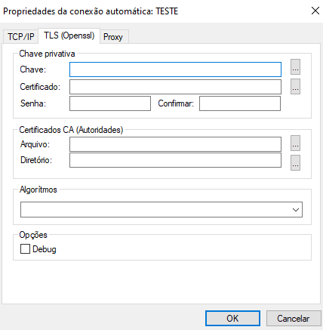This screenshot has height=330, width=323.
Task: Click into the Certificado text field
Action: [175, 87]
